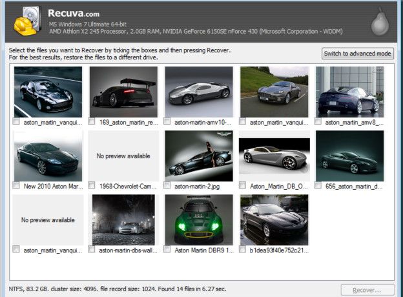403x297 pixels.
Task: Tick checkbox for 169_aston_martin_re... file
Action: point(92,121)
